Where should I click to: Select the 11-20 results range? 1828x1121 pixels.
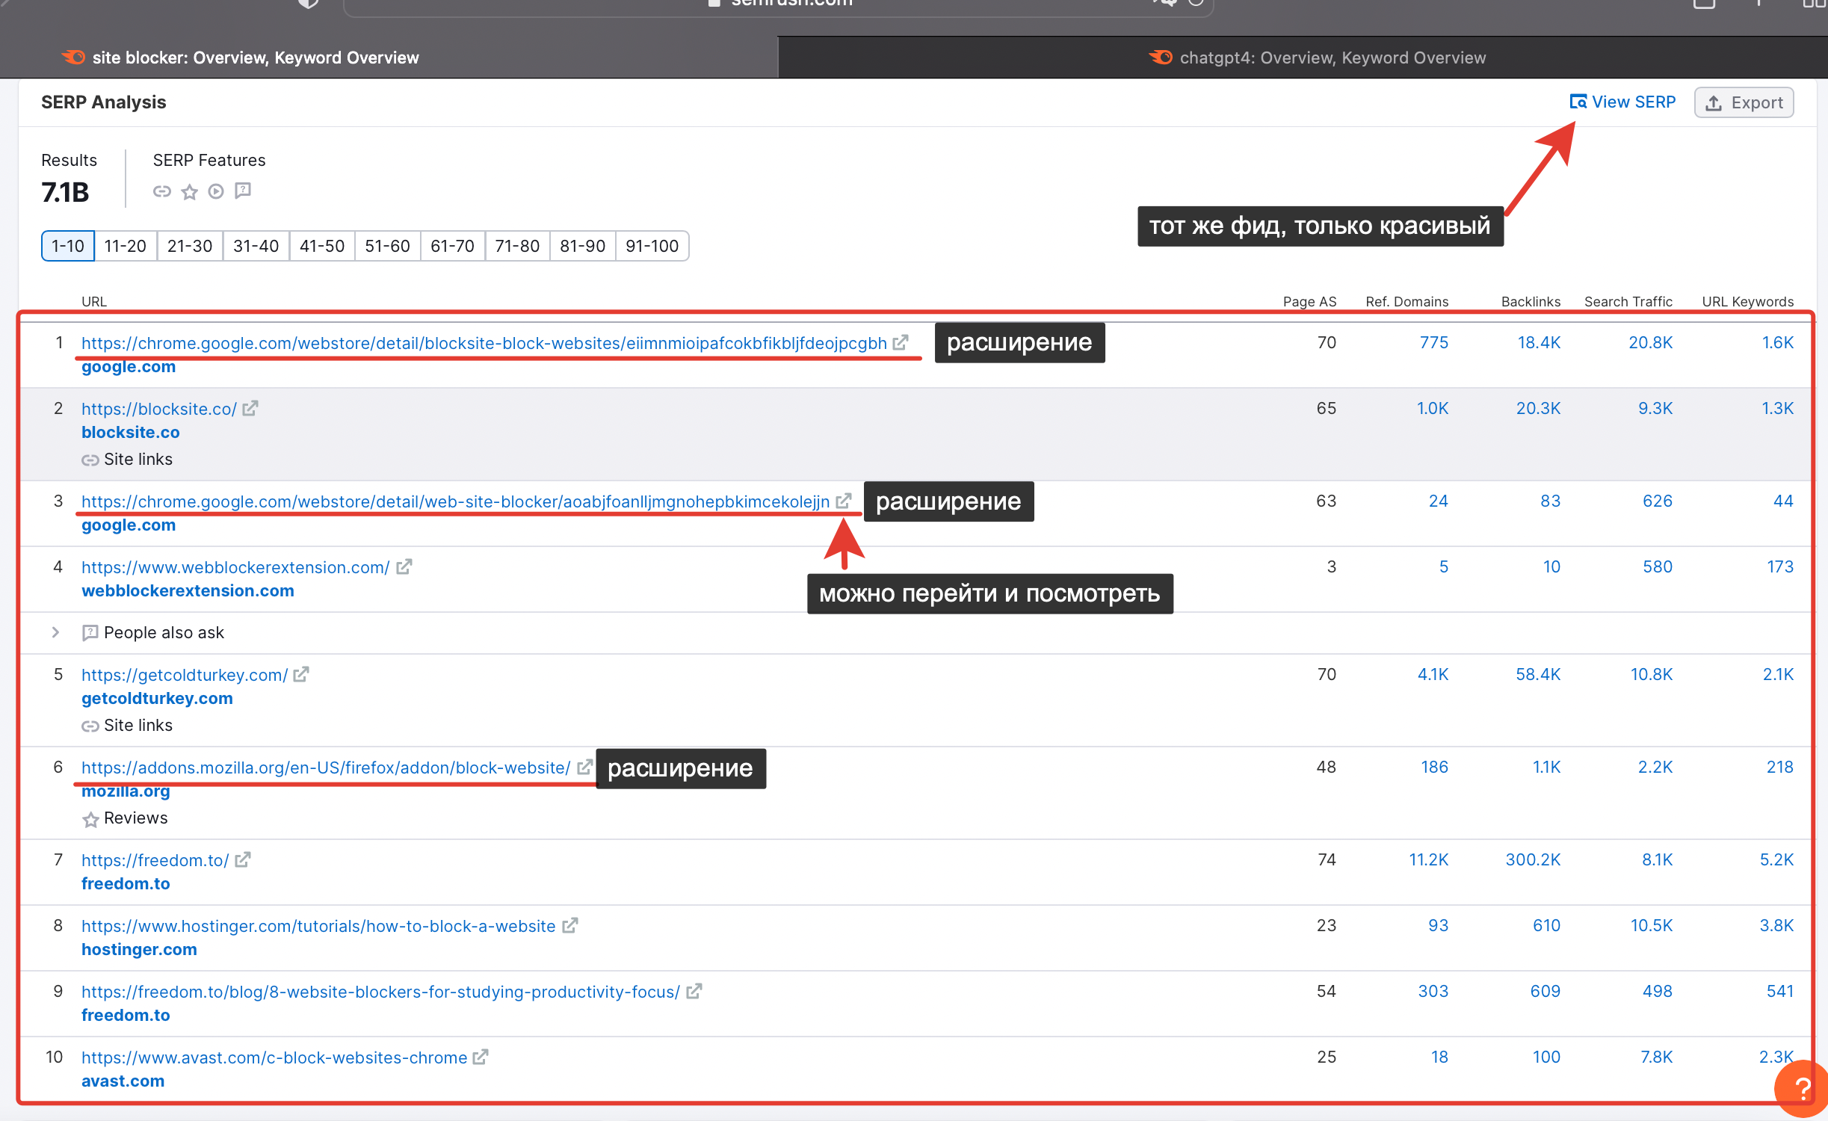click(x=125, y=246)
